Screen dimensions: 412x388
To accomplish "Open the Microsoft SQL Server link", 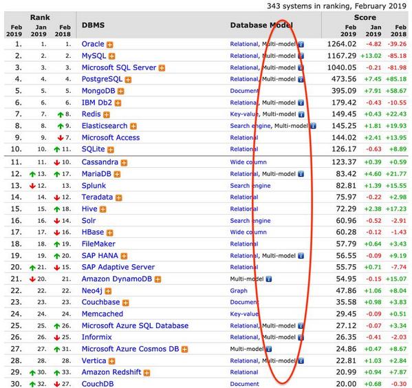I will click(x=119, y=67).
